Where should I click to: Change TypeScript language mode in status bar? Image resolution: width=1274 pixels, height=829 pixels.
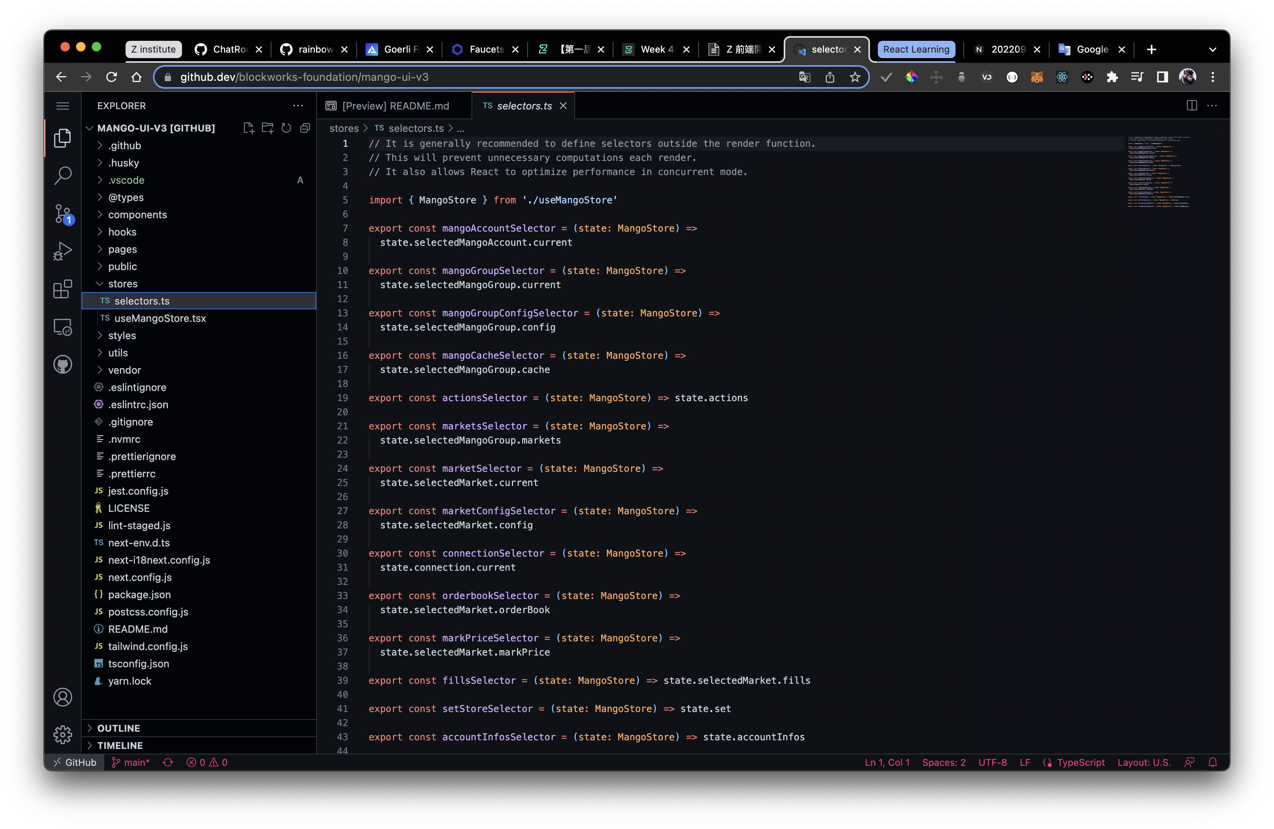pyautogui.click(x=1080, y=763)
